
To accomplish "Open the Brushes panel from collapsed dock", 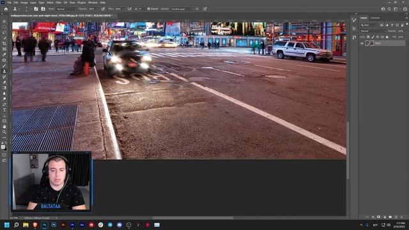I will (x=354, y=20).
